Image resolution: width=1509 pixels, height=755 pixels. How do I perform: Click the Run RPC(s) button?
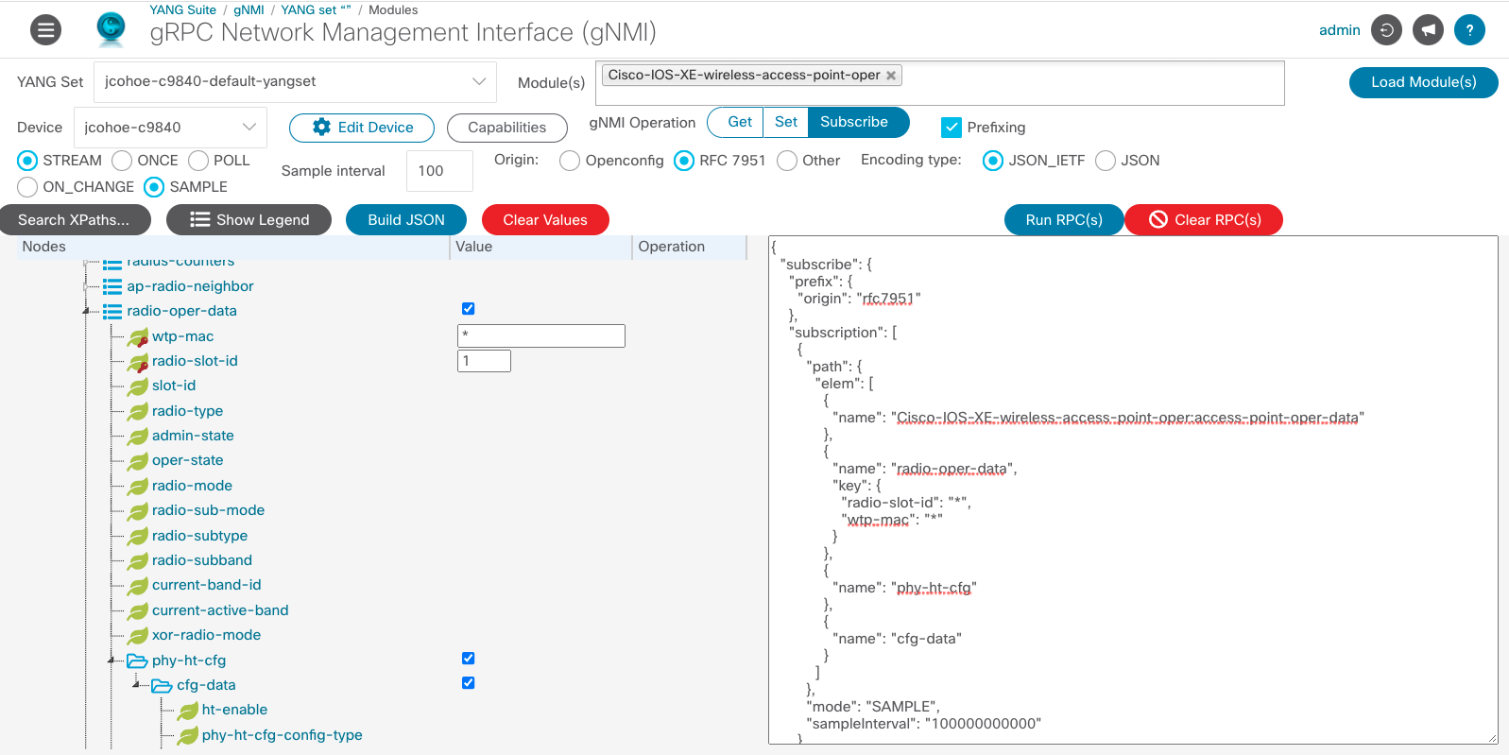1064,220
